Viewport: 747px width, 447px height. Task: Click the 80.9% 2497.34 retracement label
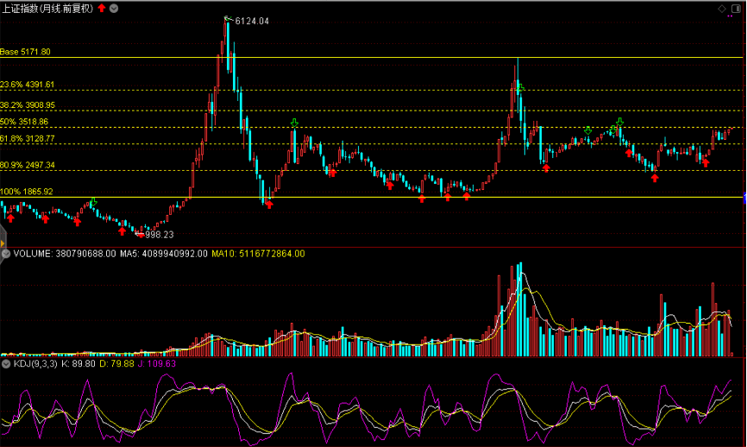pyautogui.click(x=28, y=165)
